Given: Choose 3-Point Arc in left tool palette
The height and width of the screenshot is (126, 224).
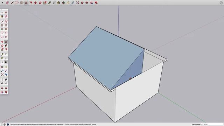Looking at the screenshot, I should (x=2, y=37).
